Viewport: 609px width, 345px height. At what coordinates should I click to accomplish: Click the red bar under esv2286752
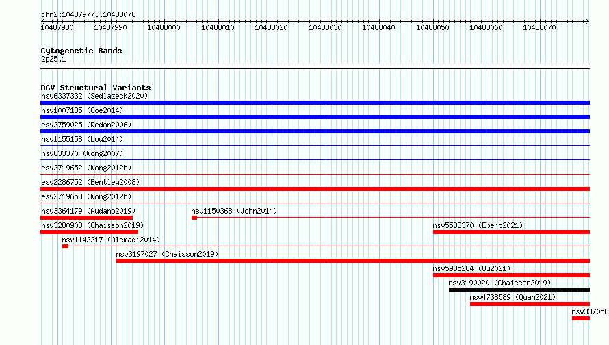(x=315, y=189)
